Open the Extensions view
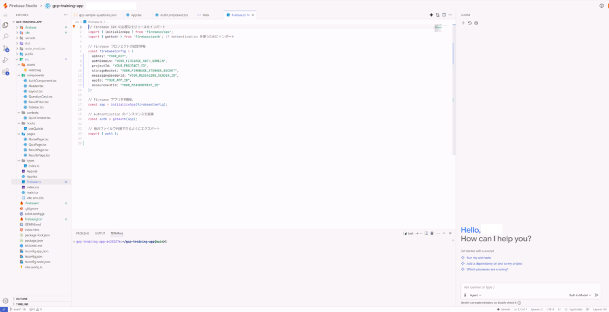Image resolution: width=609 pixels, height=312 pixels. (6, 72)
